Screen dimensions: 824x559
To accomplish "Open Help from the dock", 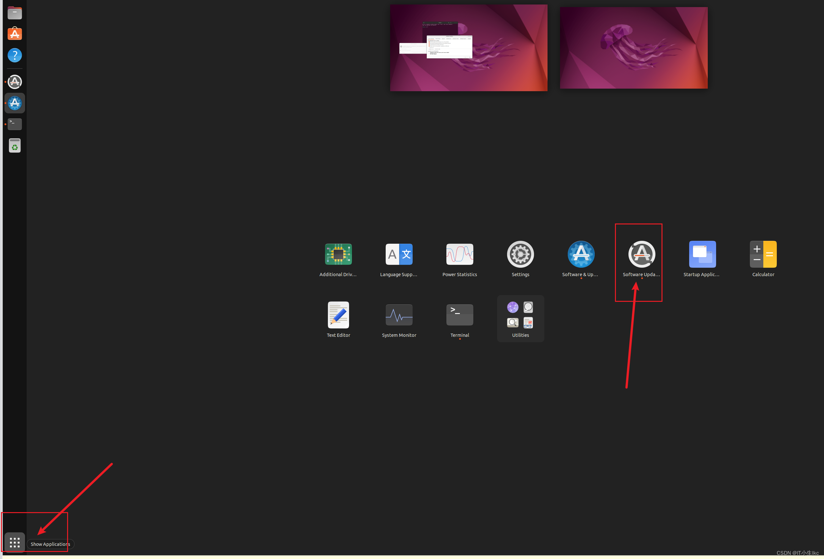I will [x=14, y=55].
